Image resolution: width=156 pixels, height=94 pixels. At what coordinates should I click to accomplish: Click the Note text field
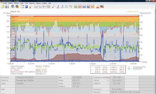tap(54, 91)
